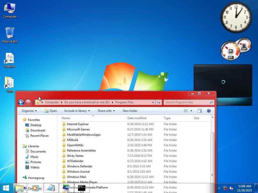The height and width of the screenshot is (193, 258).
Task: Select the W7Defender folder
Action: [75, 161]
